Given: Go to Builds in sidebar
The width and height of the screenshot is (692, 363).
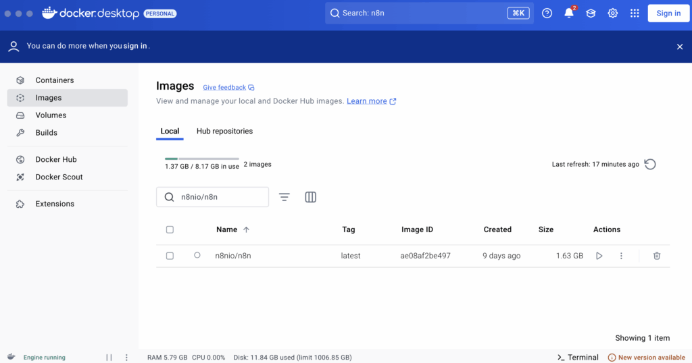Looking at the screenshot, I should point(67,133).
